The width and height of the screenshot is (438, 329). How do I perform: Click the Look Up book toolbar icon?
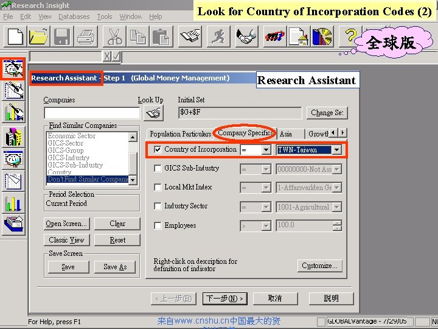(x=190, y=37)
